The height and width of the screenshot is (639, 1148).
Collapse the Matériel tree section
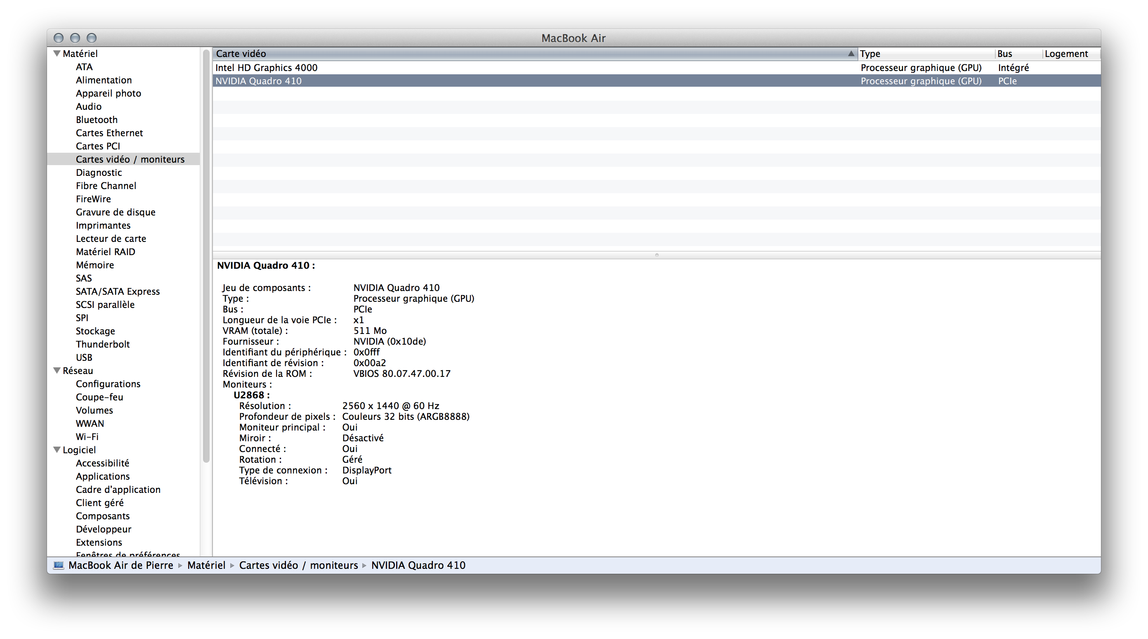point(57,54)
